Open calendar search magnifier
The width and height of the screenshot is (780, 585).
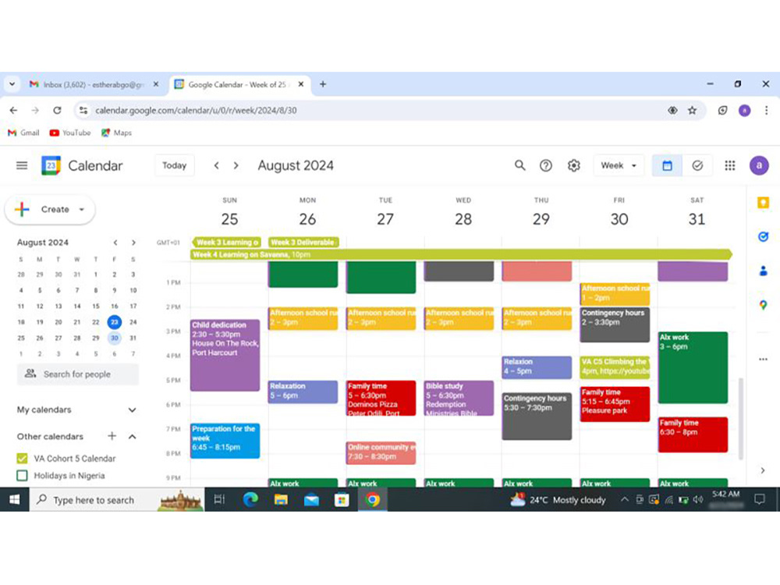519,165
